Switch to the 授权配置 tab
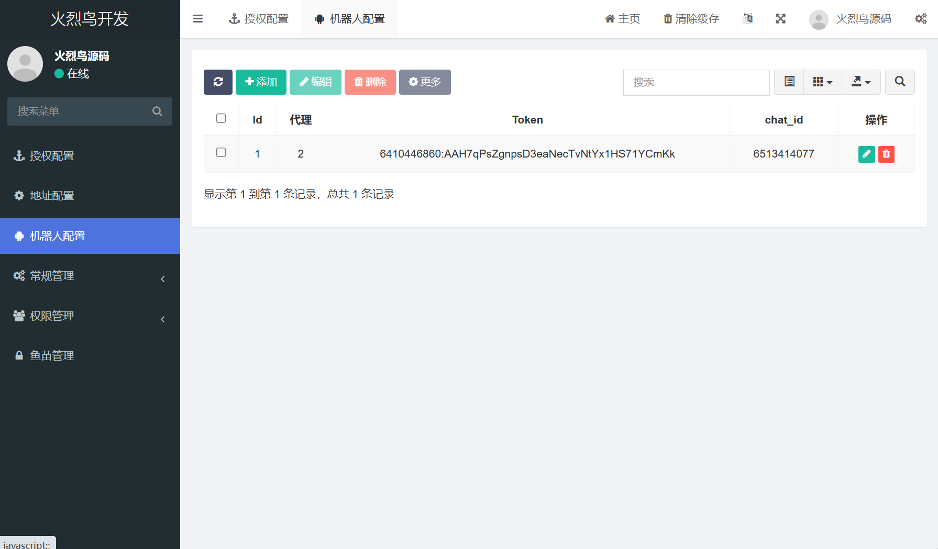Image resolution: width=938 pixels, height=549 pixels. pos(259,19)
